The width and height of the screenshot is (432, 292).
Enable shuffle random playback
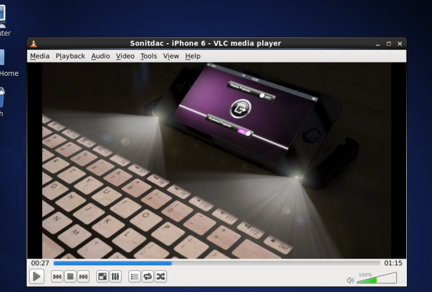coord(161,276)
